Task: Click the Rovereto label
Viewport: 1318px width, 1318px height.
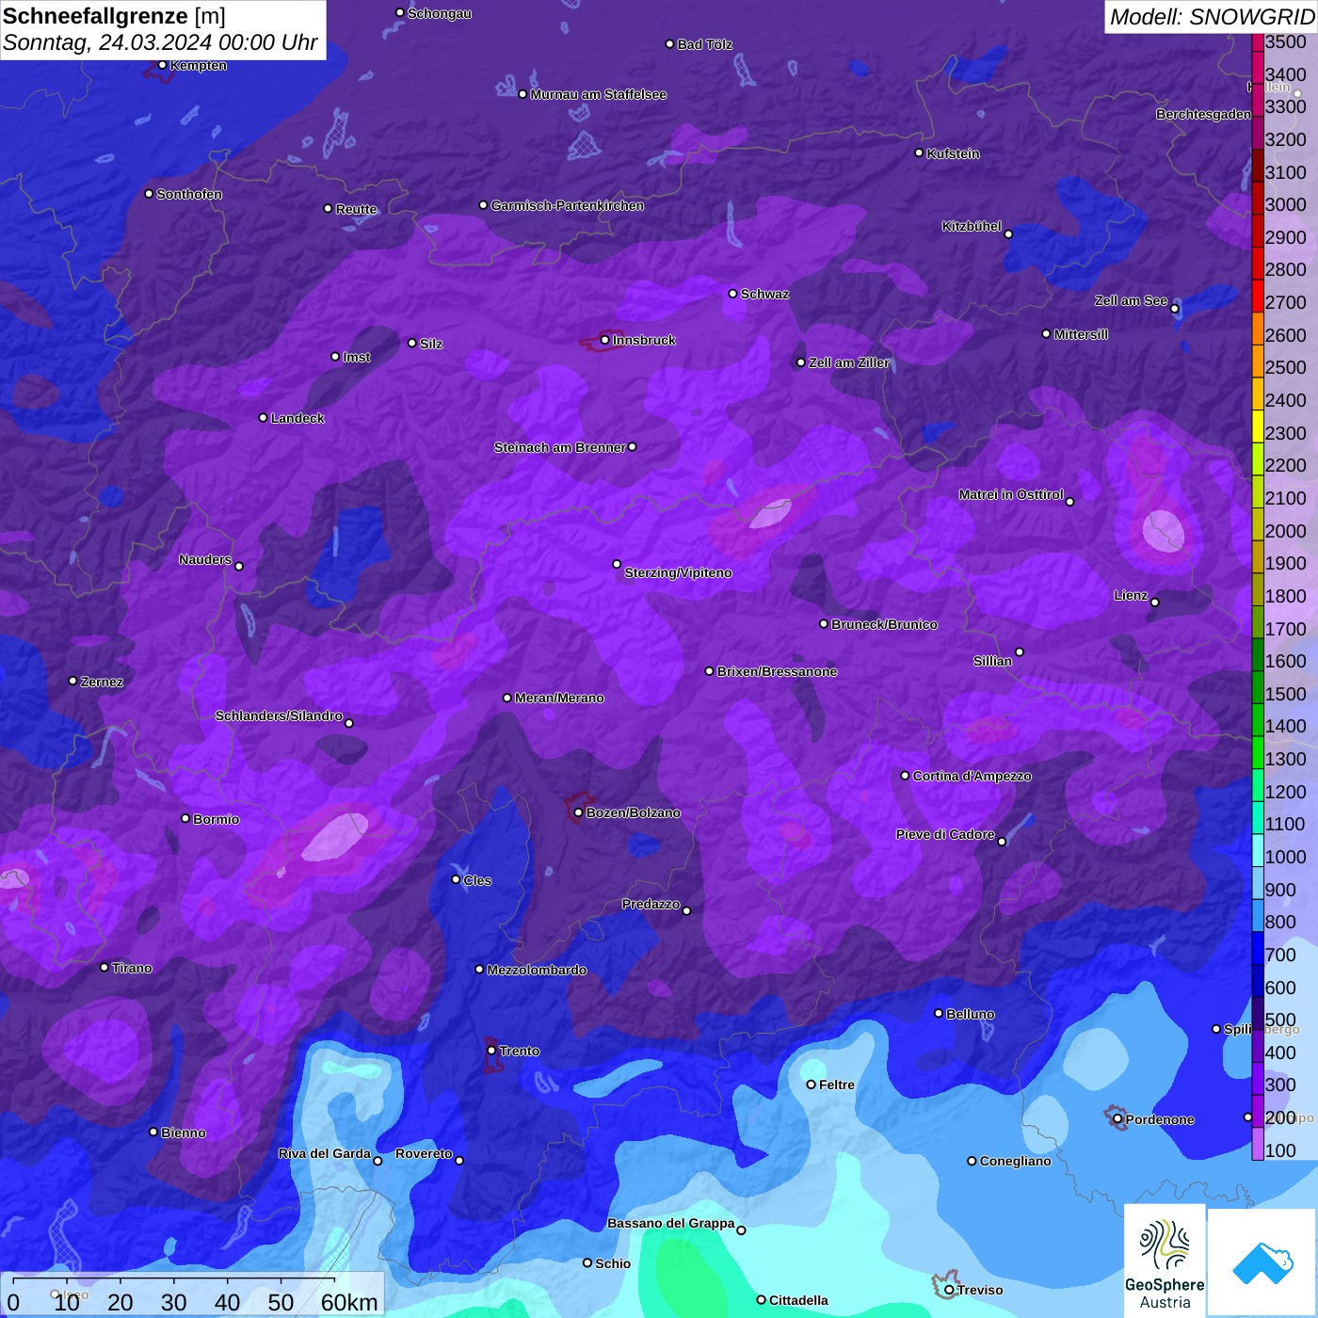Action: [x=424, y=1153]
